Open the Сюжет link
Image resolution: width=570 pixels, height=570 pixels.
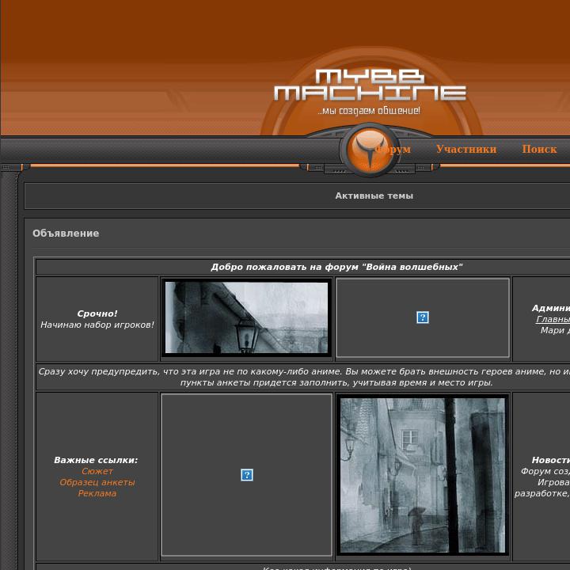97,471
